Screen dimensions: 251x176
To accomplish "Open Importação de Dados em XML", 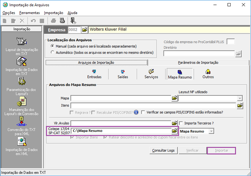I will [22, 146].
